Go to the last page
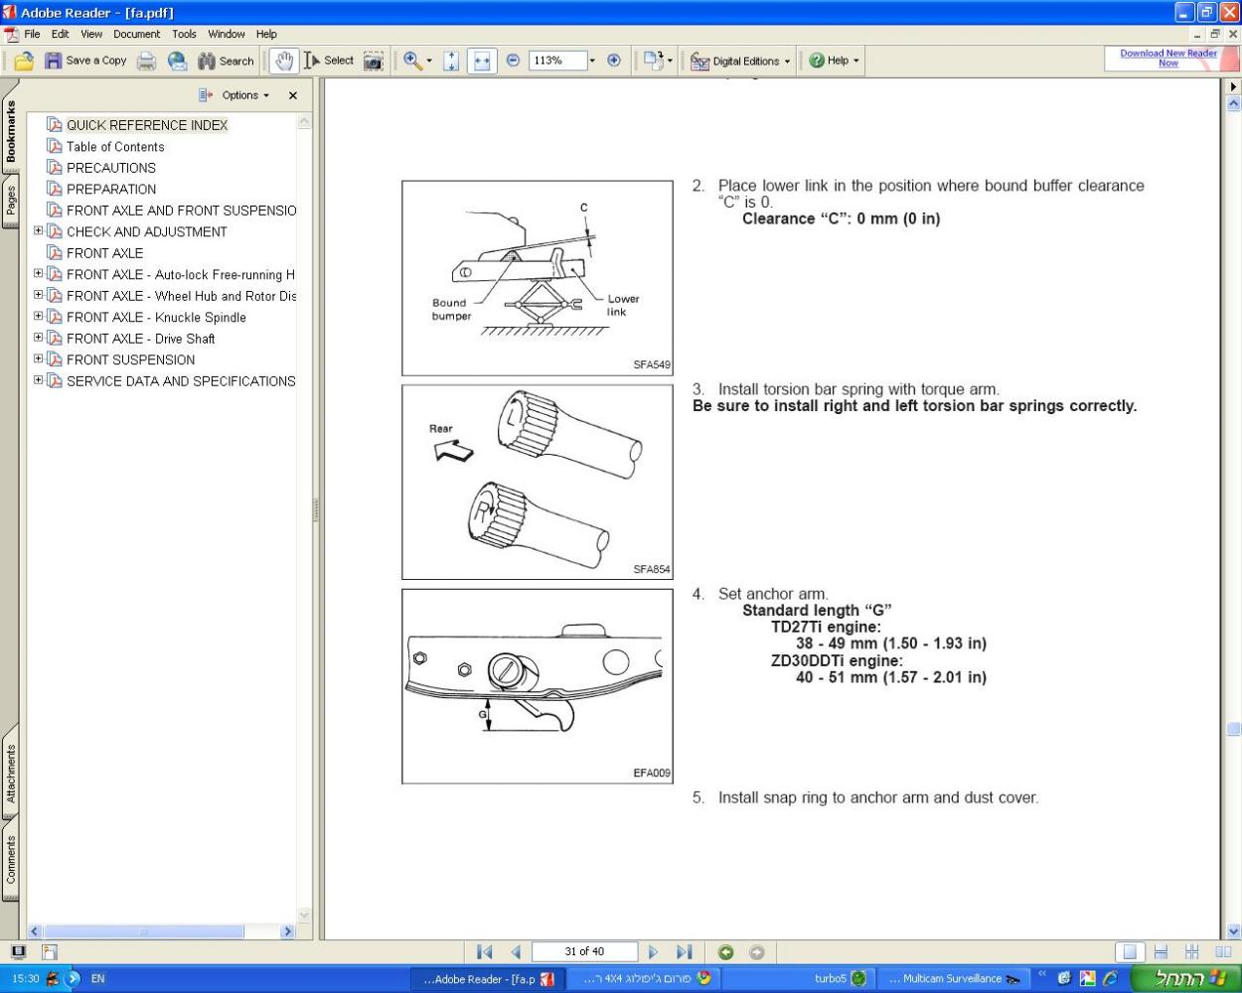Screen dimensions: 1242x993 (x=684, y=952)
